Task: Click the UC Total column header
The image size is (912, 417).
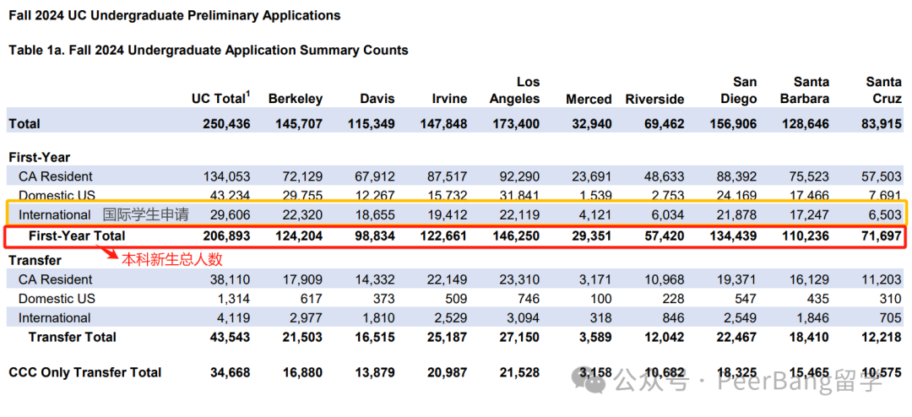Action: [221, 98]
